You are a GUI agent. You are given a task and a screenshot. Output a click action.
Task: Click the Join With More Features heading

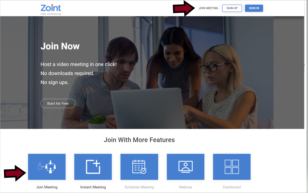(x=139, y=140)
